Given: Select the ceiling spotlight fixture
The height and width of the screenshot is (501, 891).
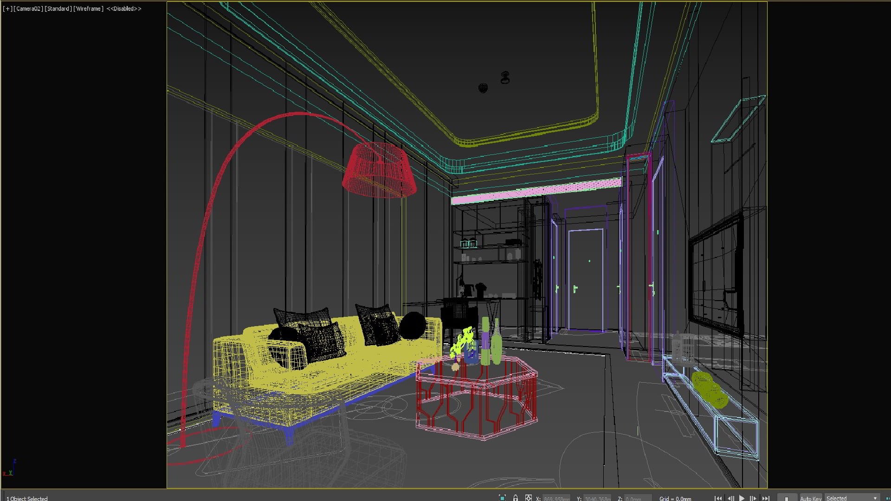Looking at the screenshot, I should 505,78.
